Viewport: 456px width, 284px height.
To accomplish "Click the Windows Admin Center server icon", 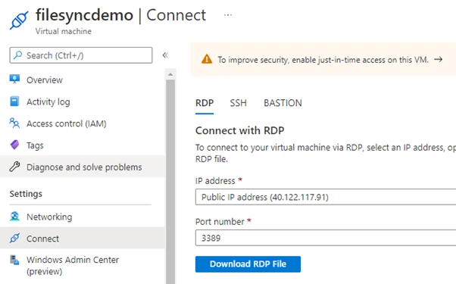I will pyautogui.click(x=14, y=260).
